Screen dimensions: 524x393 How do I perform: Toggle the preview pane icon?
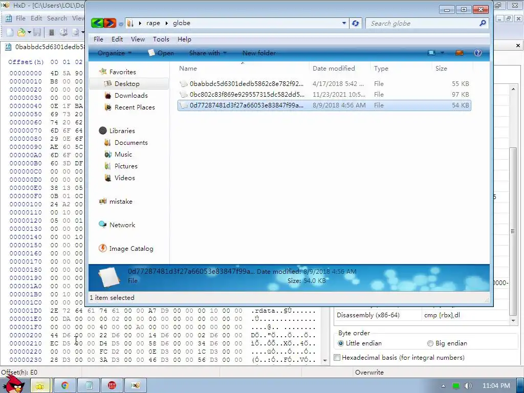tap(460, 53)
